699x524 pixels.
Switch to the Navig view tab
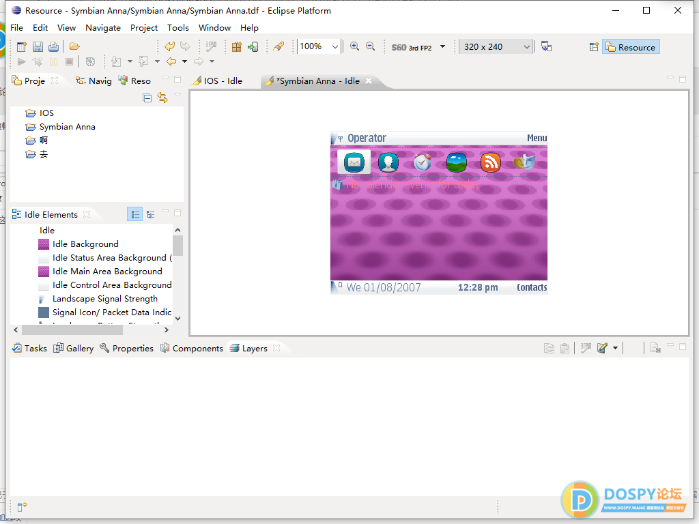click(x=94, y=81)
